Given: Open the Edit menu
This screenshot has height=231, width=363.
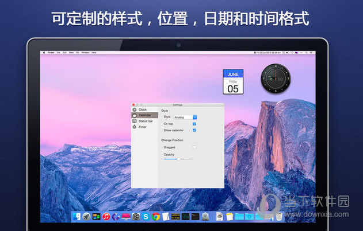Looking at the screenshot, I should pyautogui.click(x=64, y=53).
